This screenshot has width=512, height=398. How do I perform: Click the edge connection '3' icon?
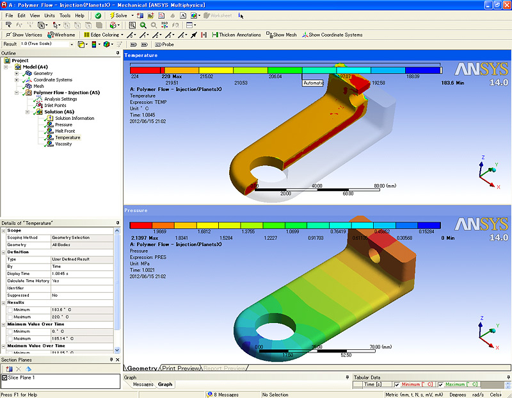(x=170, y=35)
